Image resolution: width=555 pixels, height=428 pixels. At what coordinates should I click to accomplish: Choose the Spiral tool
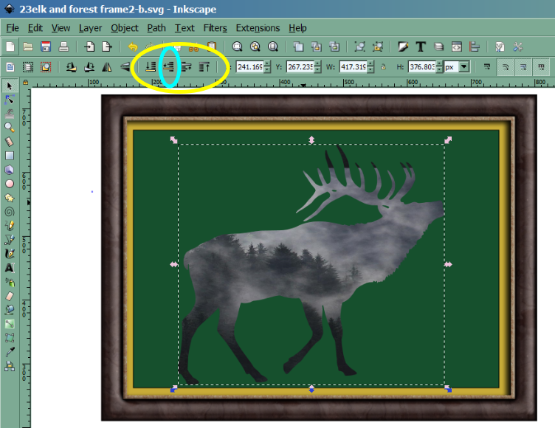pos(10,212)
